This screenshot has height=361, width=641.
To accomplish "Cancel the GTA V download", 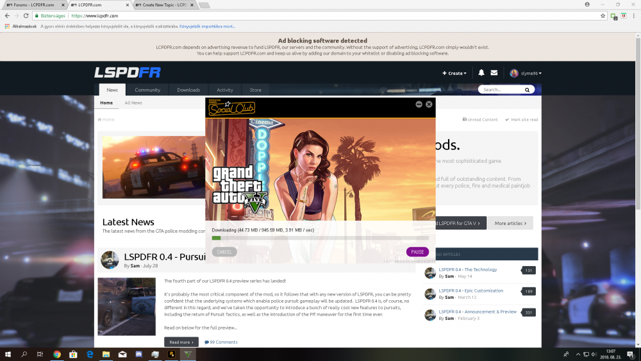I will click(x=224, y=252).
